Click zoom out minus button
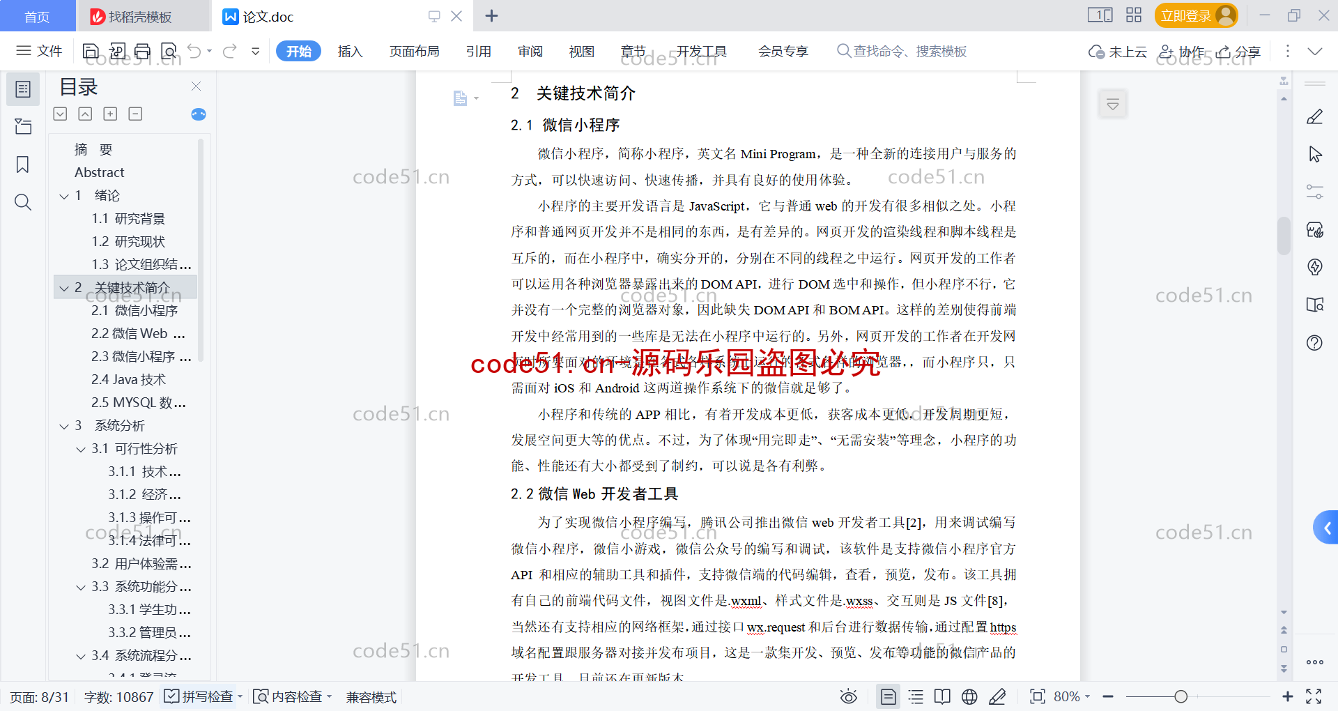Image resolution: width=1338 pixels, height=711 pixels. coord(1108,696)
